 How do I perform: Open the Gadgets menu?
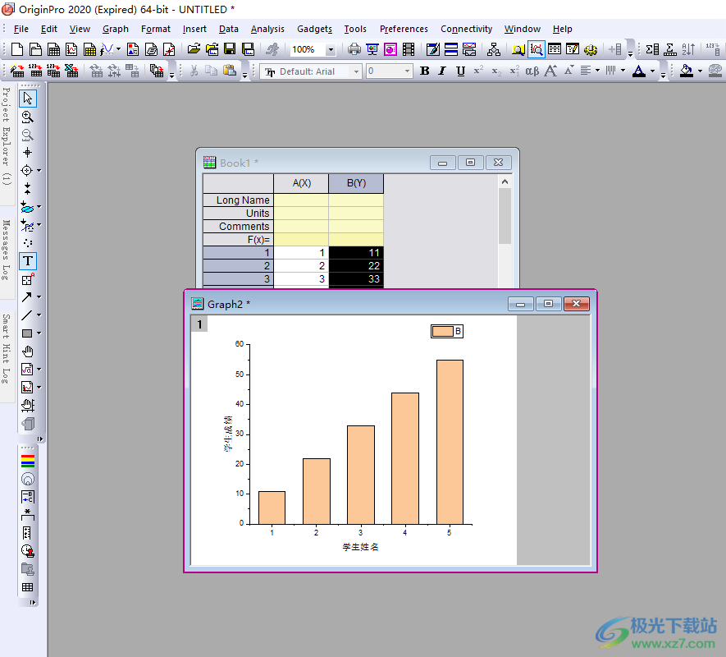point(314,29)
